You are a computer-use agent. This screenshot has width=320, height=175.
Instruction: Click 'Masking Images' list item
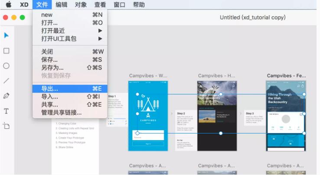pyautogui.click(x=66, y=133)
